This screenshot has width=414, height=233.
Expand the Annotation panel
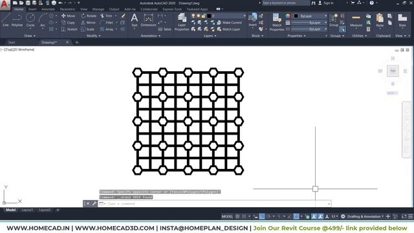point(151,36)
